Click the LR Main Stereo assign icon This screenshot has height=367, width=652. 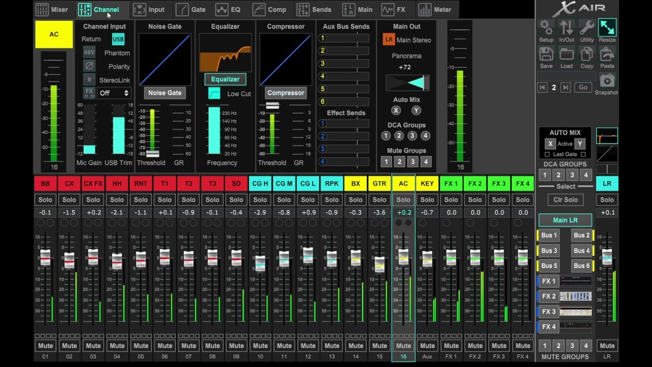point(389,40)
